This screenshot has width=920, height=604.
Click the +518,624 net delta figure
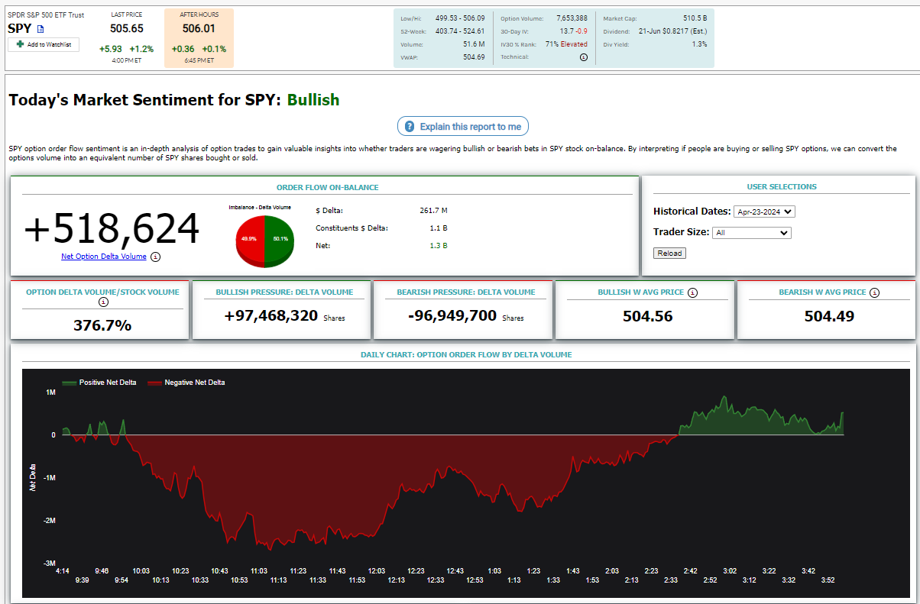click(x=112, y=228)
